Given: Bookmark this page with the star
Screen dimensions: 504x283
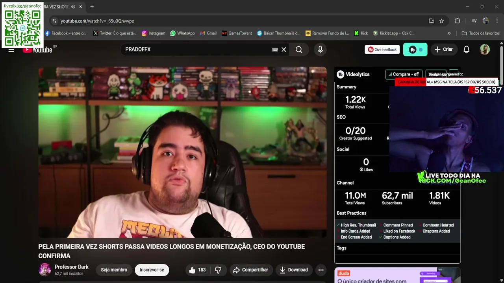Looking at the screenshot, I should point(441,21).
